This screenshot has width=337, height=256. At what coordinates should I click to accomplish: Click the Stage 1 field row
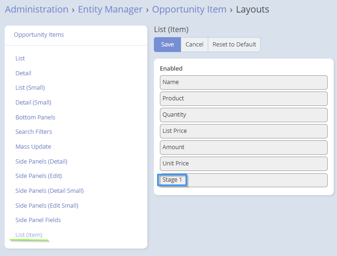pyautogui.click(x=244, y=180)
